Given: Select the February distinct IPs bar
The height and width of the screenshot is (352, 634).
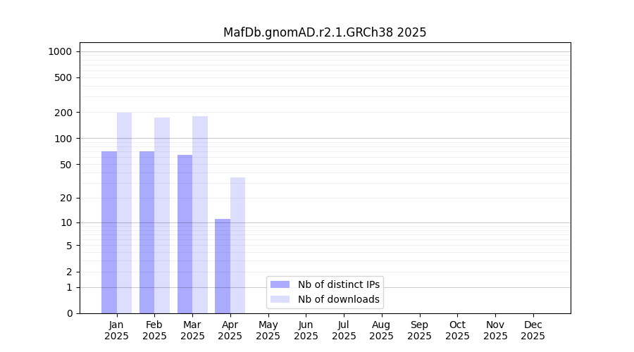Looking at the screenshot, I should [x=147, y=232].
